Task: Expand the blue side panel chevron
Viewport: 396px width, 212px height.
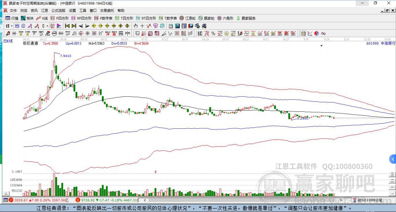Action: point(393,159)
